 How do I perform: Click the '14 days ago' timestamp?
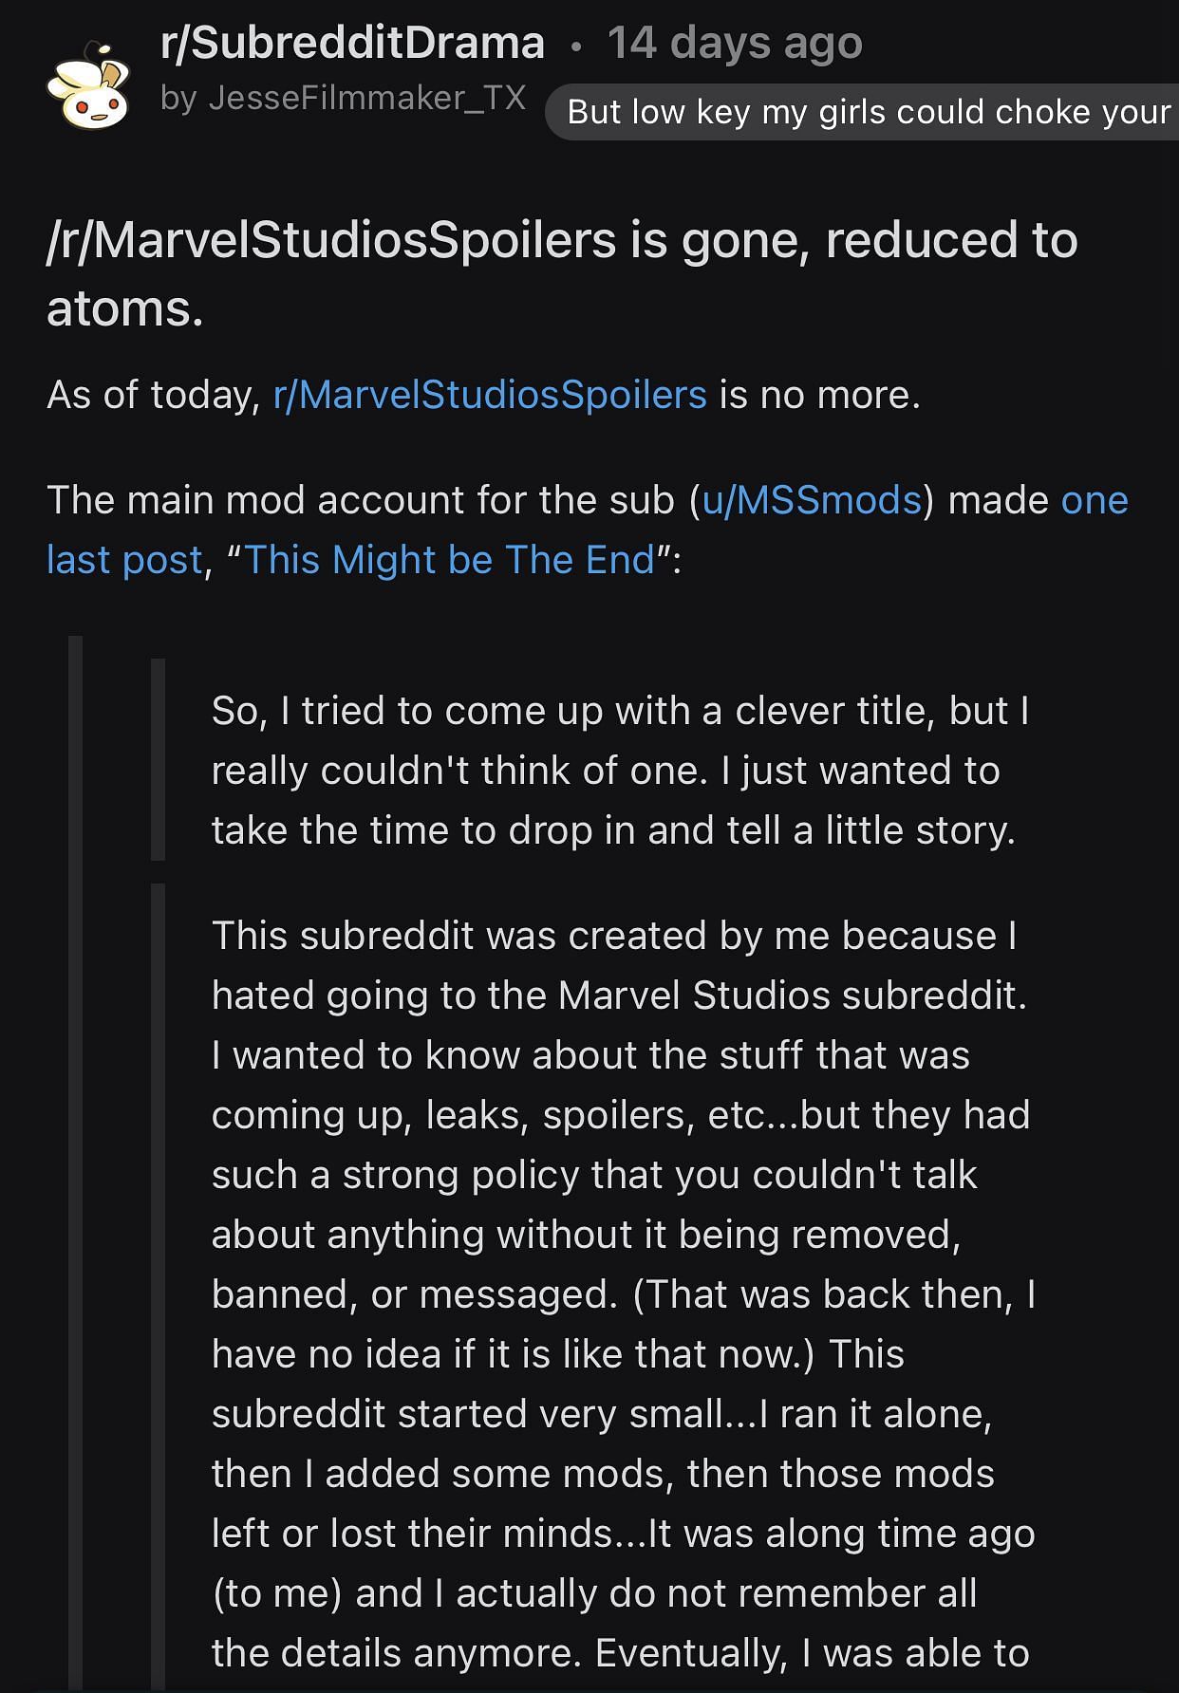click(735, 44)
